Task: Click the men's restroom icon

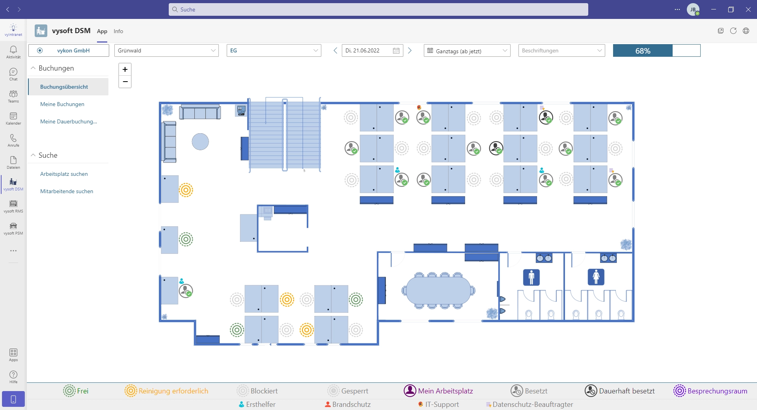Action: pyautogui.click(x=531, y=277)
